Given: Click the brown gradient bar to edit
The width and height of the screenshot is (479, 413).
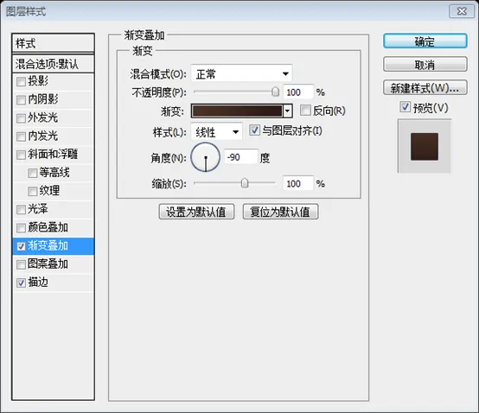Looking at the screenshot, I should coord(237,111).
